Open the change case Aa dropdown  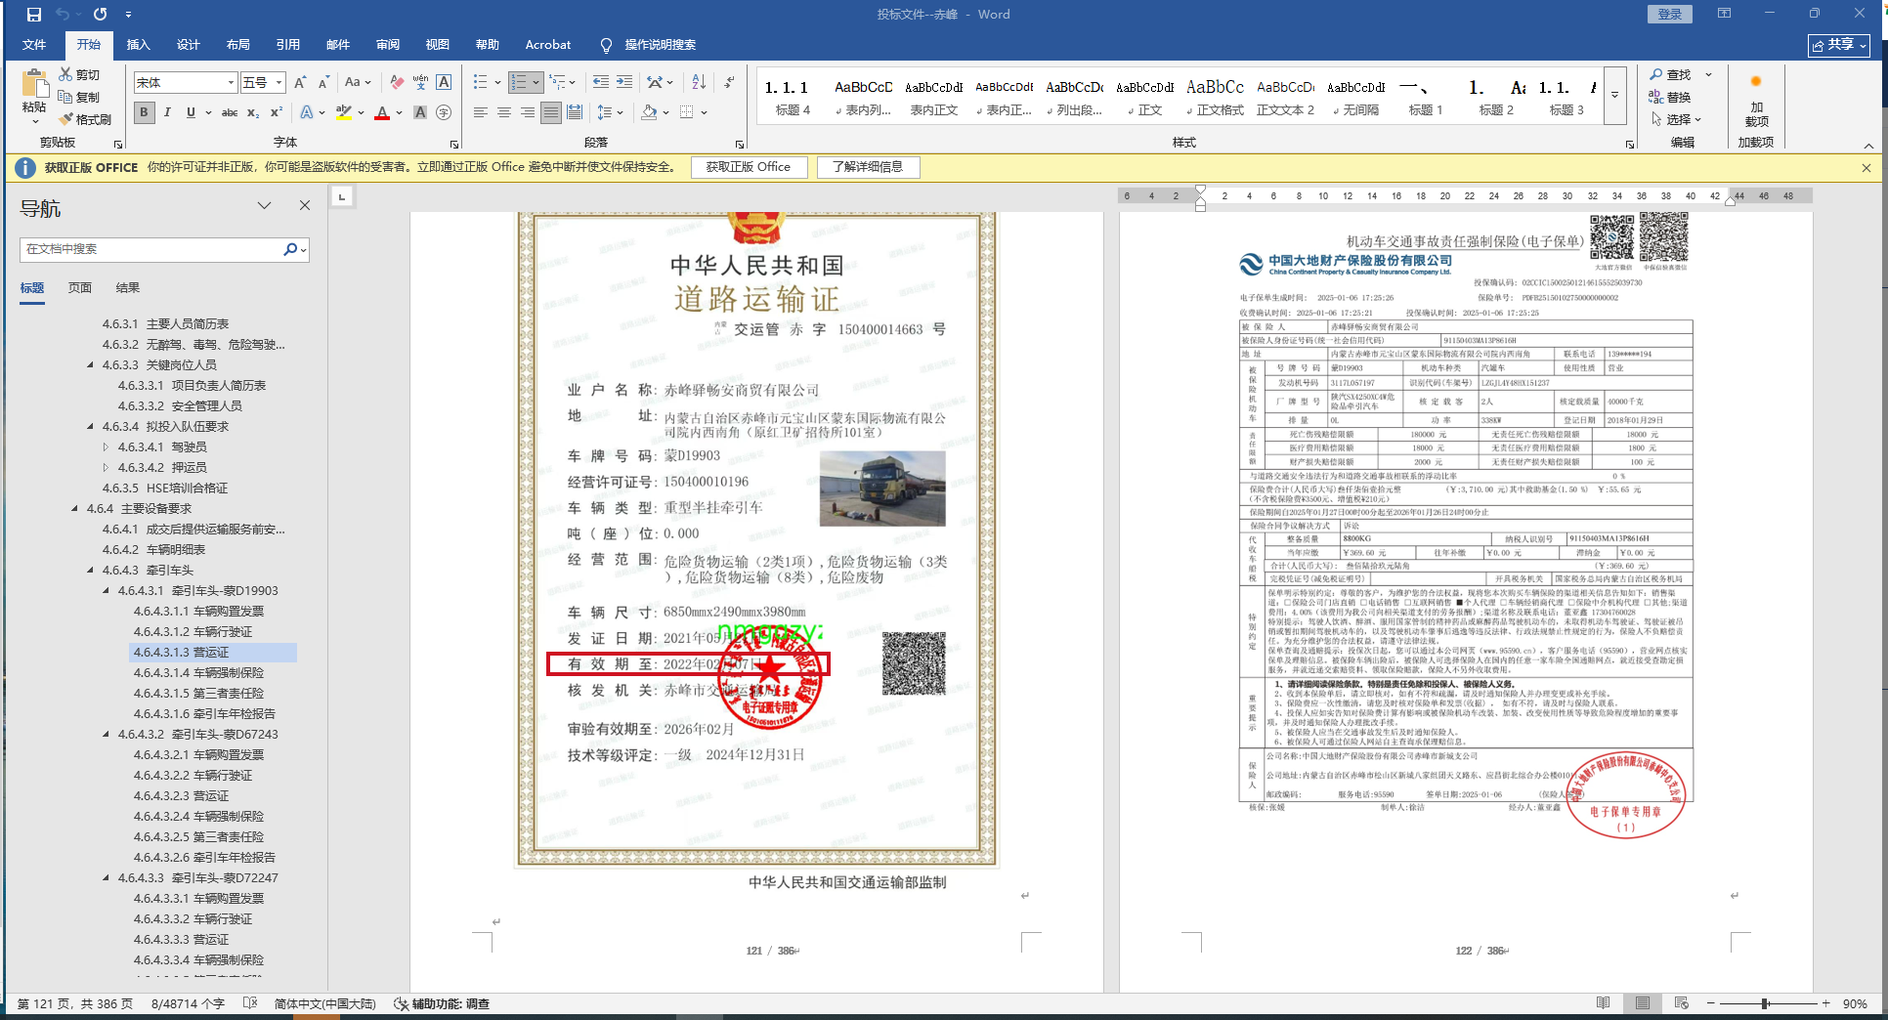(x=358, y=83)
